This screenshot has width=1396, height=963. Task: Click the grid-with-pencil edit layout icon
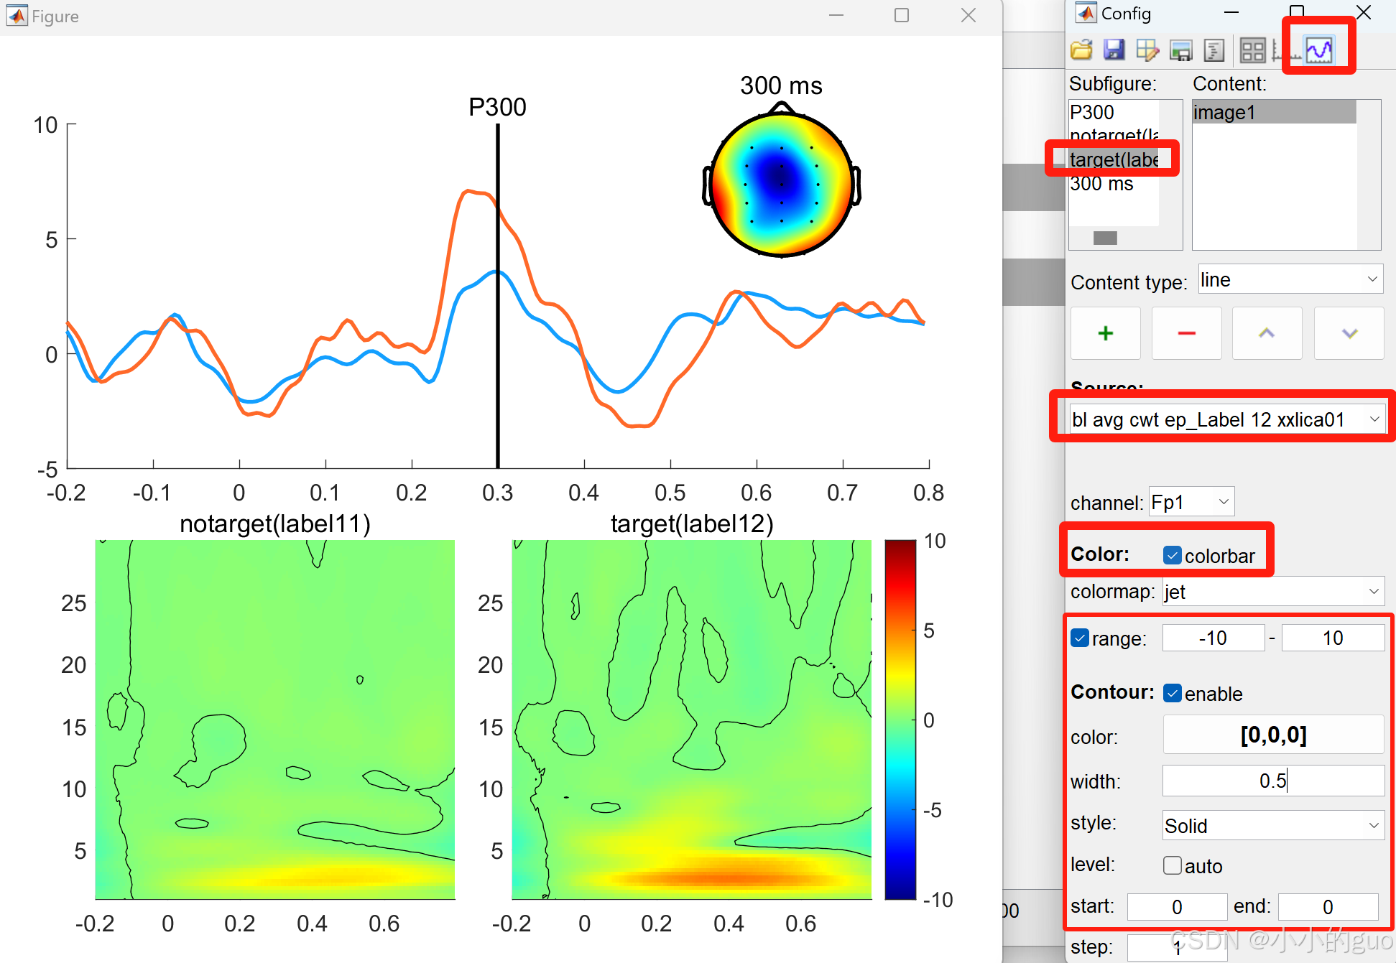(1147, 50)
